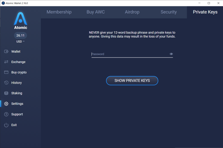Open the Staking section label
The image size is (223, 148).
[17, 93]
